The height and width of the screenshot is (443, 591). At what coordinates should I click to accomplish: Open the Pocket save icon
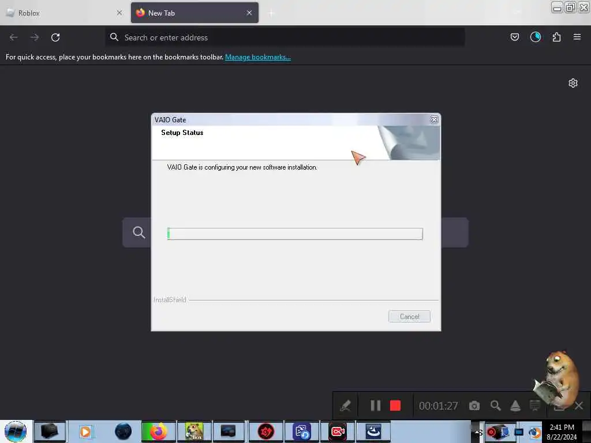coord(514,37)
